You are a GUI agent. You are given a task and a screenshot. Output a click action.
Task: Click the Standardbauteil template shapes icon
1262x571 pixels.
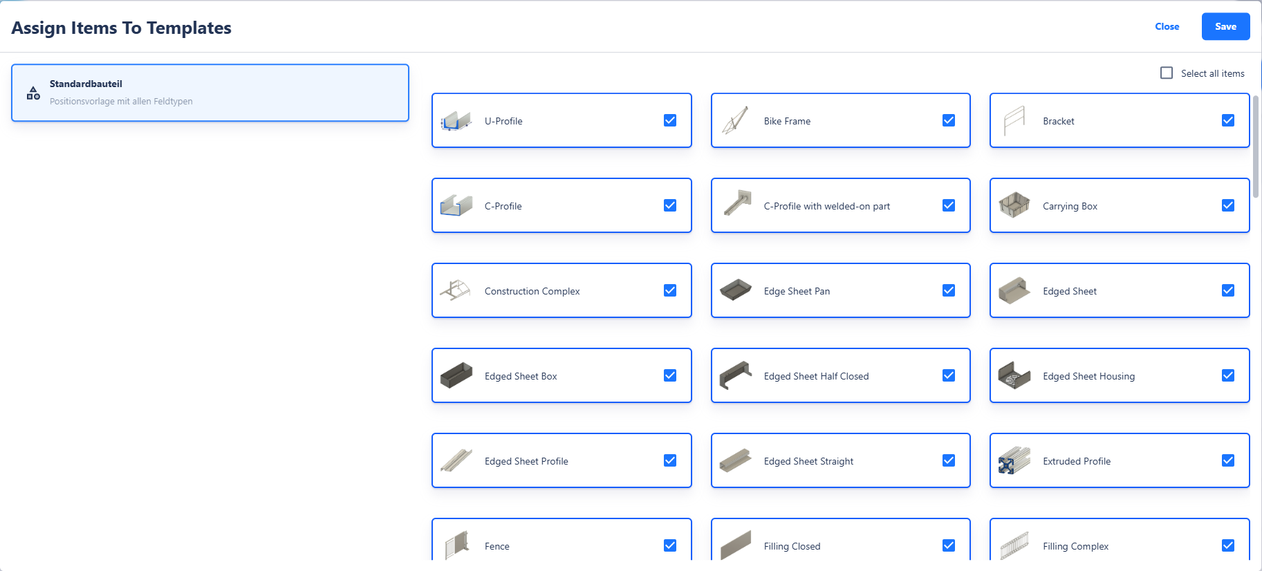(33, 93)
